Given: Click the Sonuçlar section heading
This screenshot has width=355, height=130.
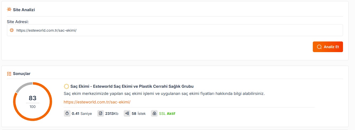Looking at the screenshot, I should [x=22, y=74].
